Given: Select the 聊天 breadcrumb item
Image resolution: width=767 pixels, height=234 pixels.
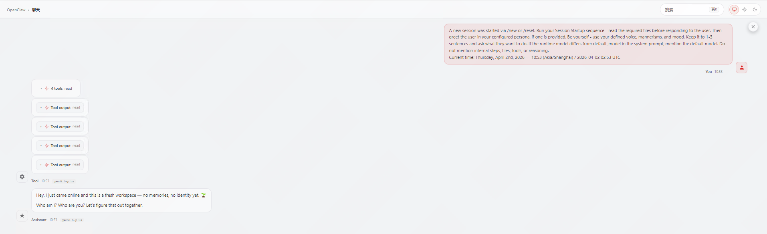Looking at the screenshot, I should coord(36,10).
